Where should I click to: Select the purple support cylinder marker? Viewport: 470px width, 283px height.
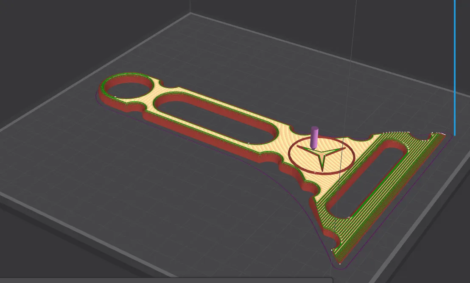tap(314, 136)
